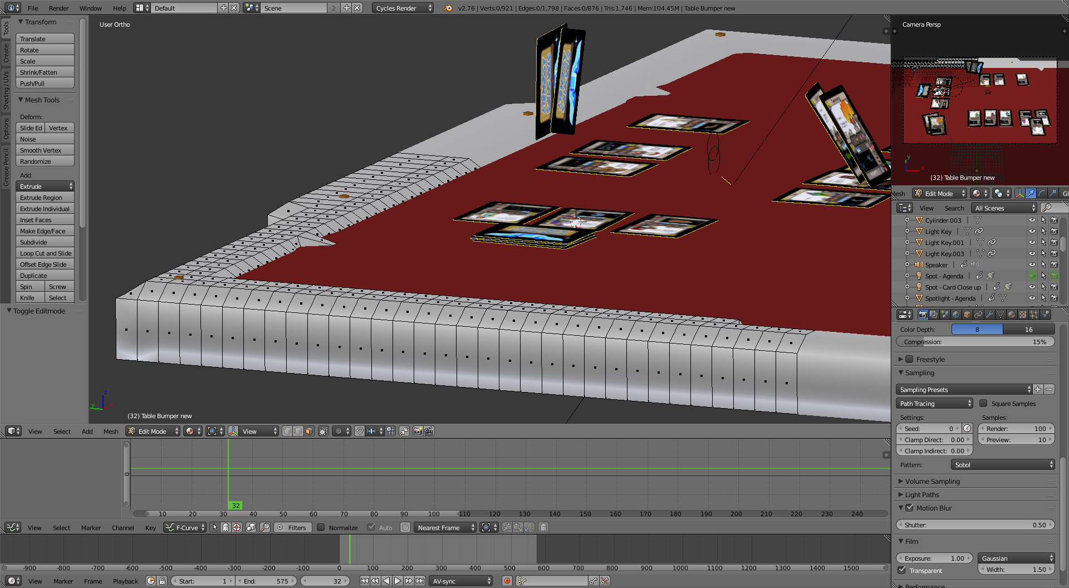Click the Filters button in graph editor

[x=292, y=527]
